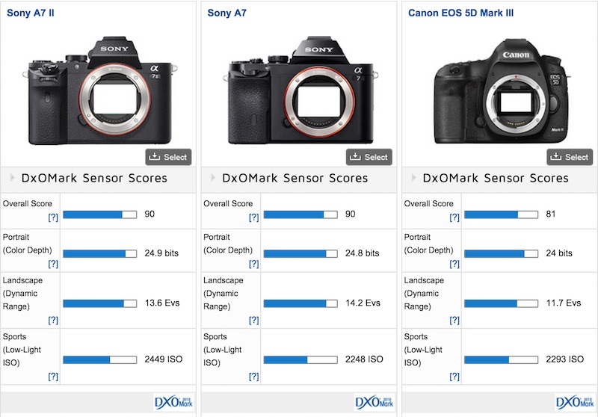Click the 11.7 Evs value
The width and height of the screenshot is (598, 417).
pos(564,303)
